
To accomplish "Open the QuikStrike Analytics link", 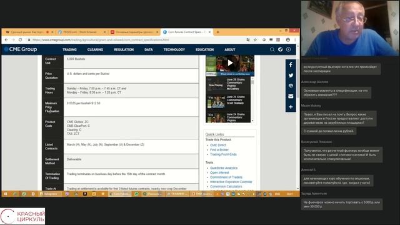I will point(224,168).
